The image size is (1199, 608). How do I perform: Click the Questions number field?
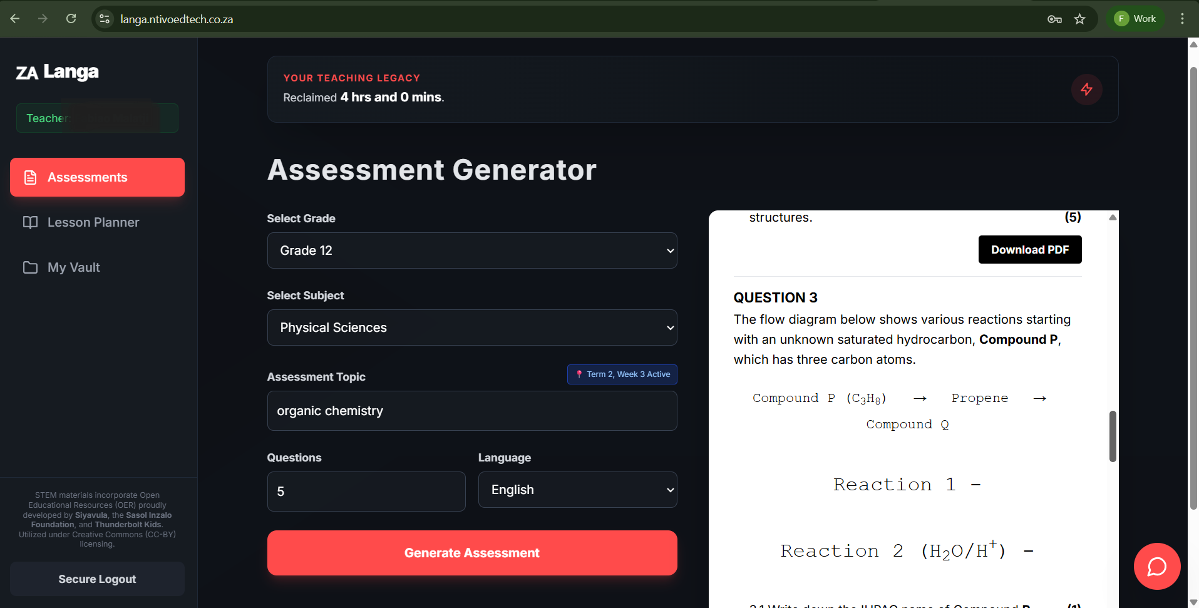[x=366, y=492]
